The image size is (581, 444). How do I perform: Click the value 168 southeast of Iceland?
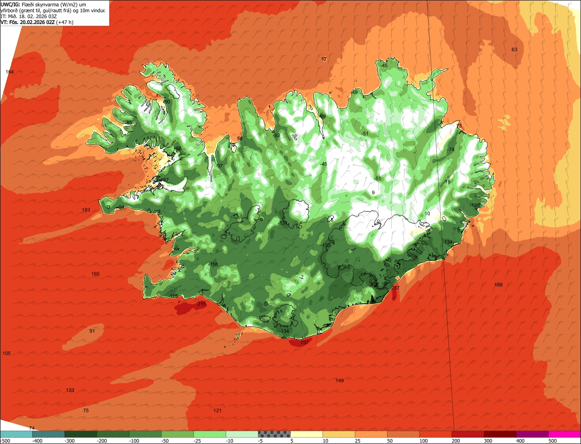498,285
